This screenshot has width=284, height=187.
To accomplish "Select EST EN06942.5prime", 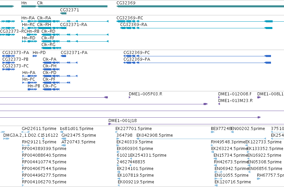I will point(232,169).
